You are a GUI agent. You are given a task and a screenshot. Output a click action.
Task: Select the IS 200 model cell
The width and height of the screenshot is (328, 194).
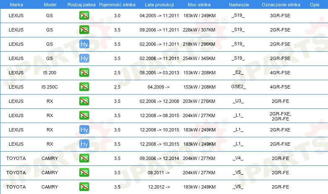click(49, 73)
